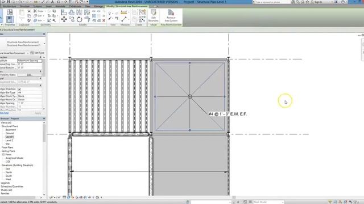Select the Move tool in Modify panel
The height and width of the screenshot is (204, 364).
tap(64, 19)
